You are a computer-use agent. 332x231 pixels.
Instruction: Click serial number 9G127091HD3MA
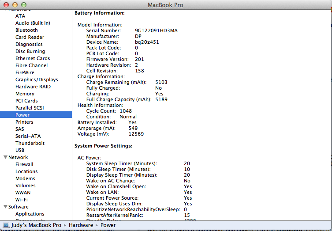(156, 30)
